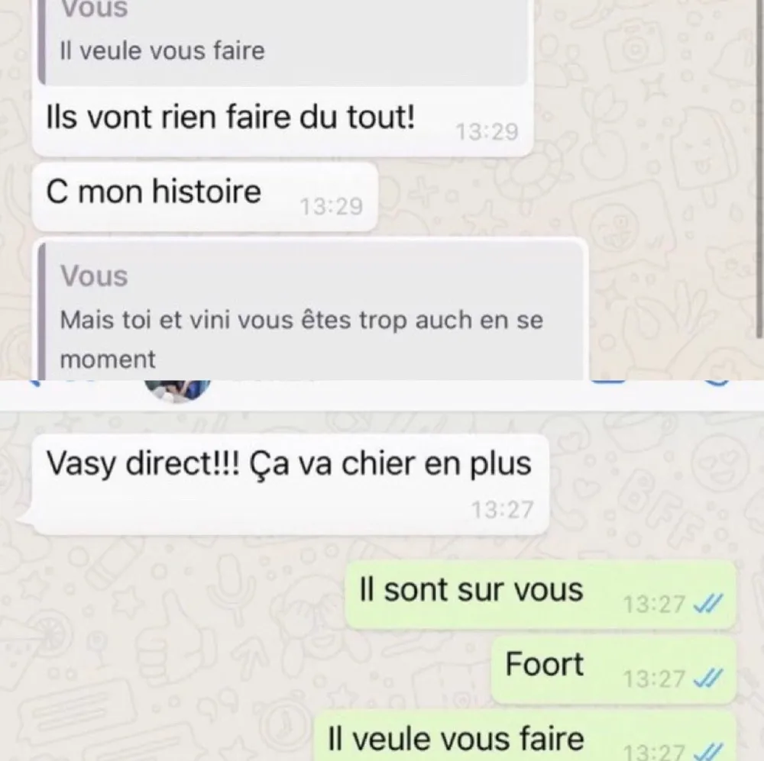
Task: Open quoted reply 'Il veule vous faire'
Action: click(x=283, y=41)
